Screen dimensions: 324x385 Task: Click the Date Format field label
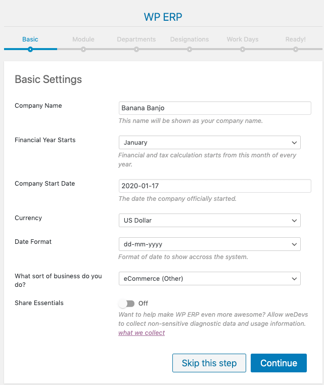coord(33,242)
